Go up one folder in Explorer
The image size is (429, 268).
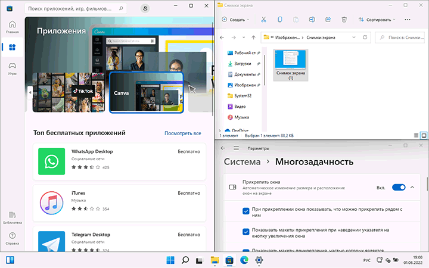pos(254,38)
